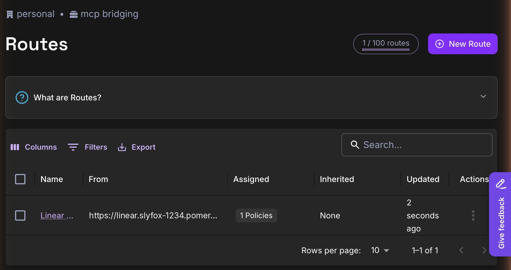This screenshot has height=270, width=511.
Task: Click the Actions column header
Action: coord(474,179)
